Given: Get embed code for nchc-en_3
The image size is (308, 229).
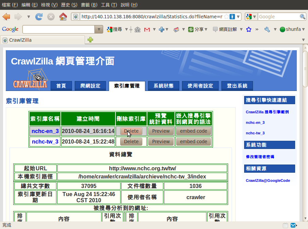Looking at the screenshot, I should click(x=194, y=131).
